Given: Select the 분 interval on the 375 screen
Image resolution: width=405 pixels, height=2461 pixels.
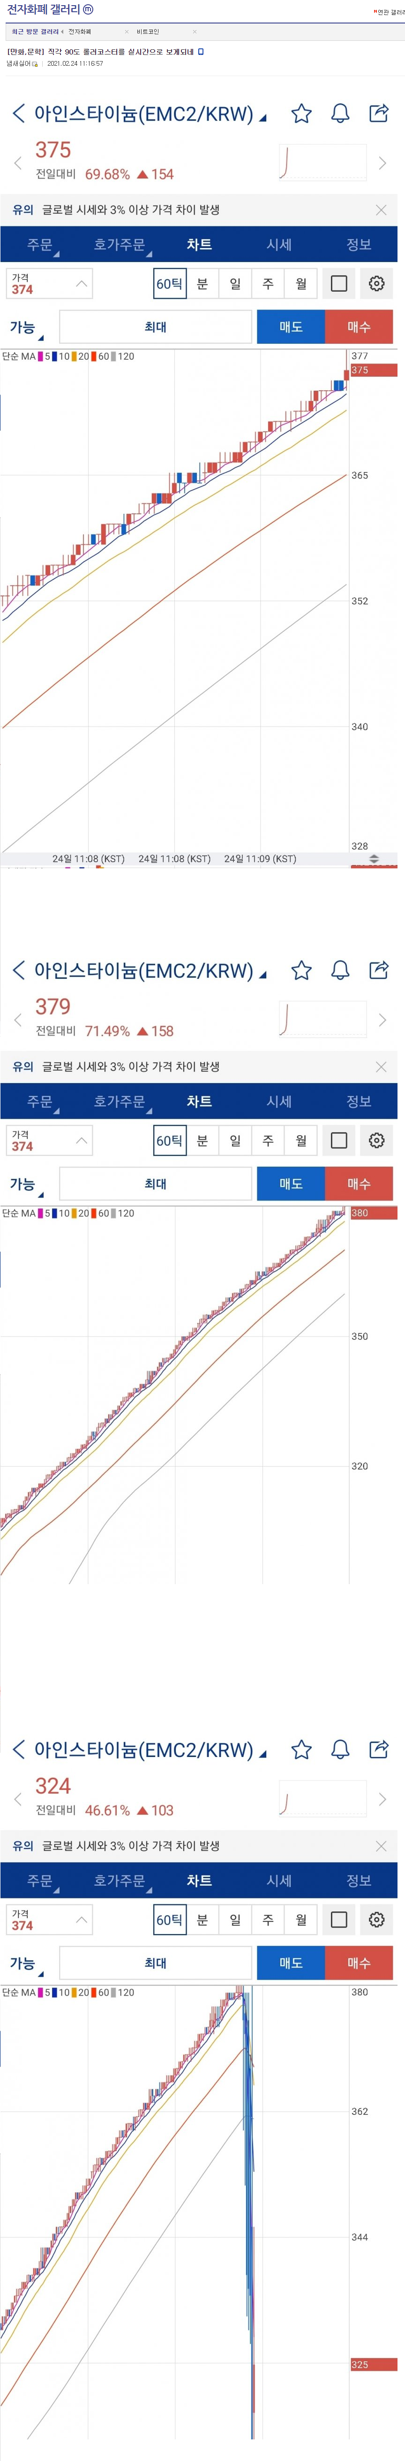Looking at the screenshot, I should tap(202, 284).
